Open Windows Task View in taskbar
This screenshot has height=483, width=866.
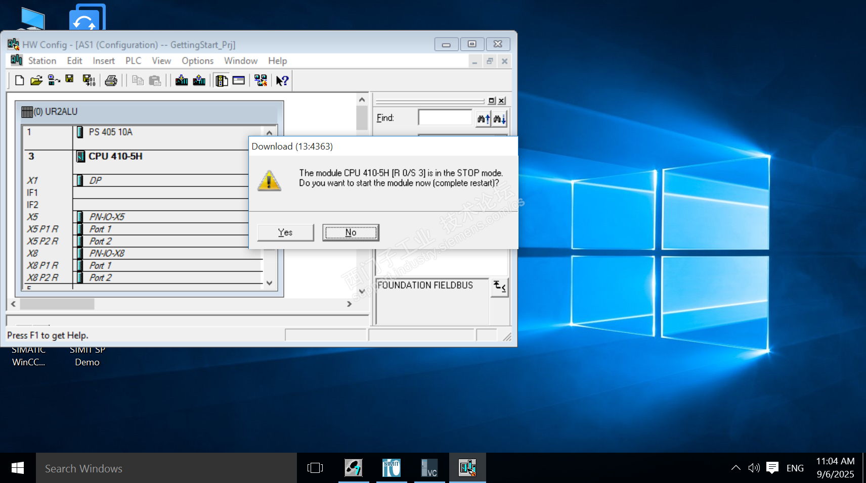[x=315, y=468]
